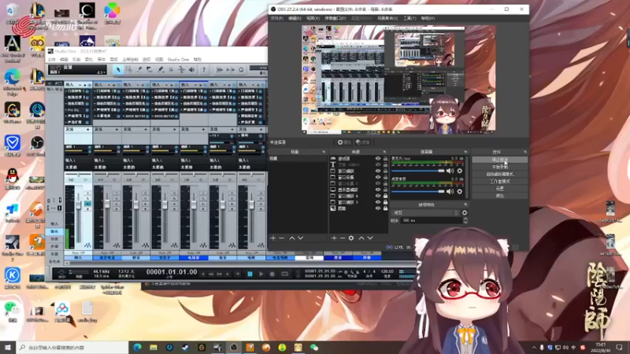Open the last menu in Studio One menu bar

[x=198, y=60]
